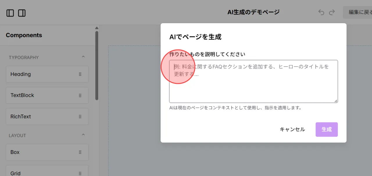Click the Components panel scrollbar thumb
372x176 pixels.
[97, 66]
